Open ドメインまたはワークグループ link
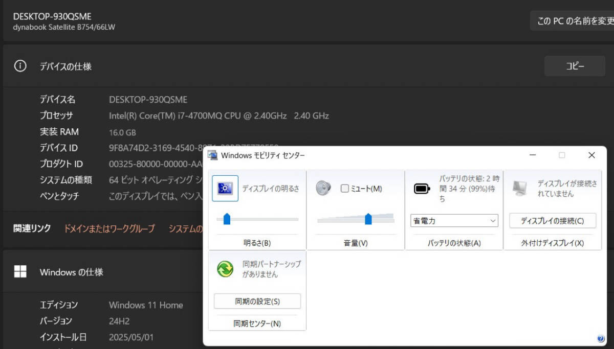This screenshot has width=614, height=349. tap(109, 228)
